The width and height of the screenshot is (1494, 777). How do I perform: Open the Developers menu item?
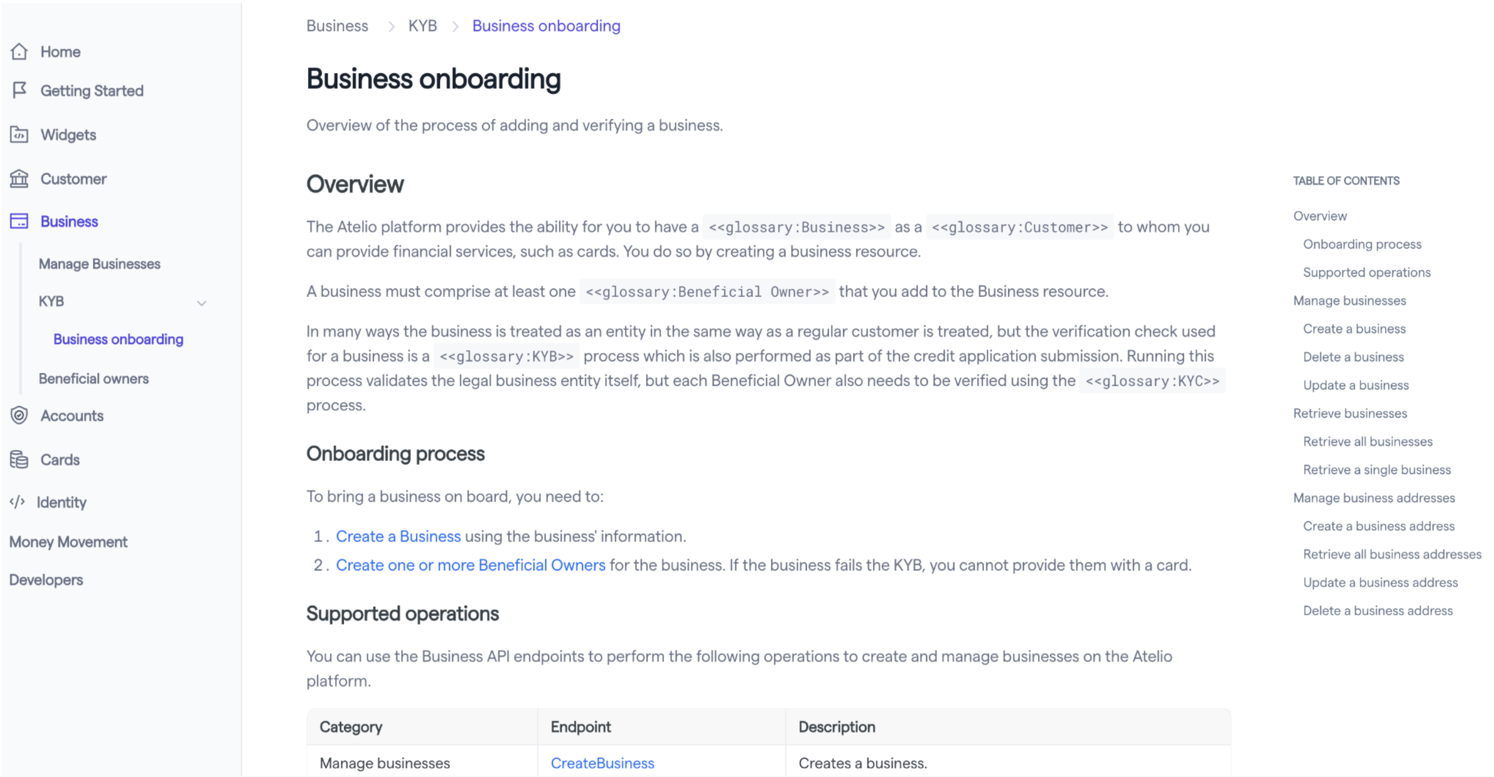[46, 580]
